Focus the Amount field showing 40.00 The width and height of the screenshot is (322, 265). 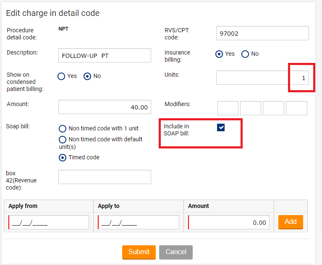pyautogui.click(x=105, y=107)
